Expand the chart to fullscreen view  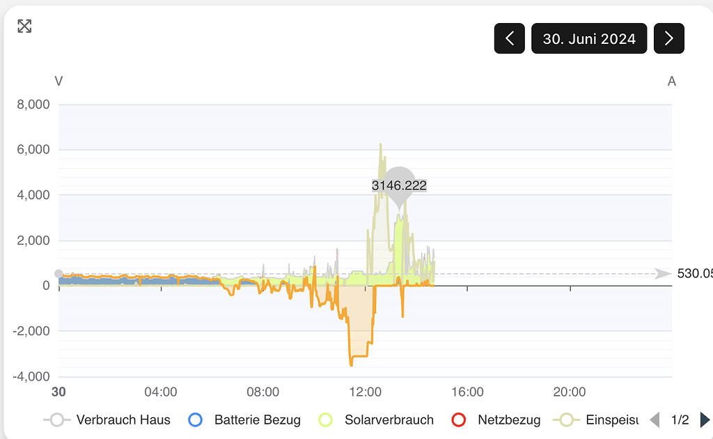25,26
